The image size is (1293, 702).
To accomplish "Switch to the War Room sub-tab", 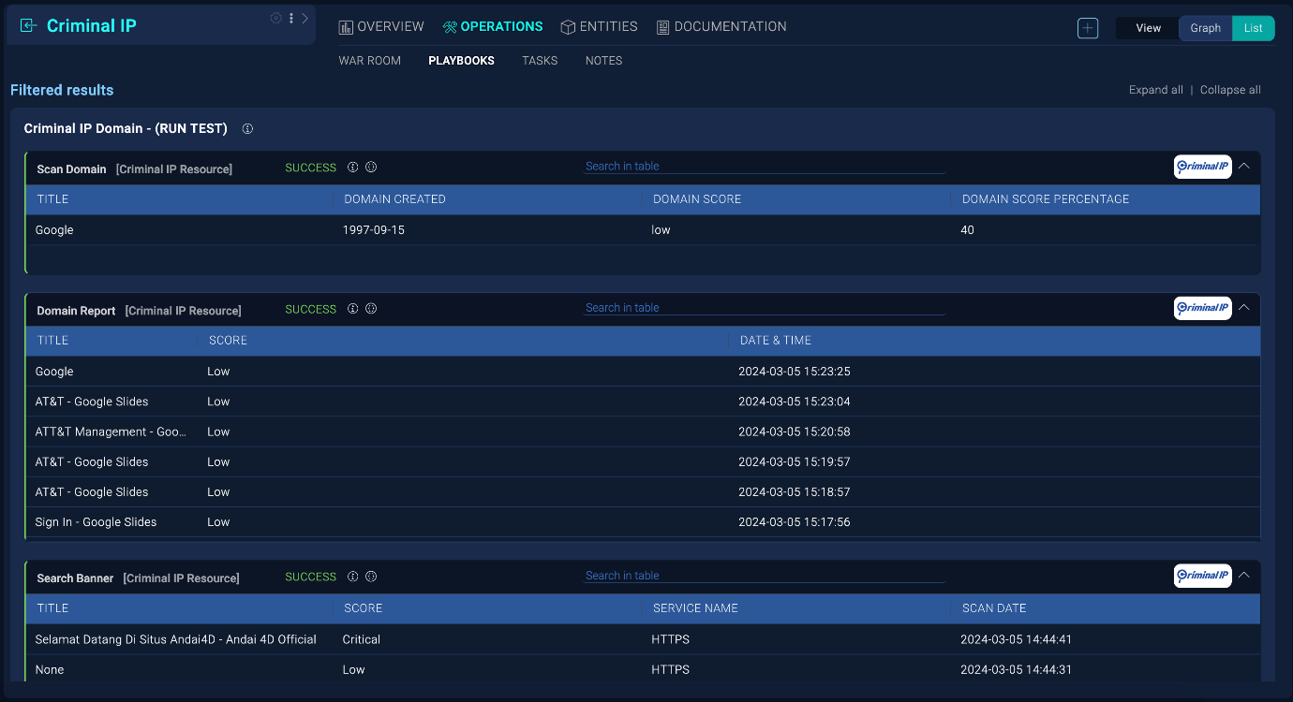I will [x=369, y=61].
